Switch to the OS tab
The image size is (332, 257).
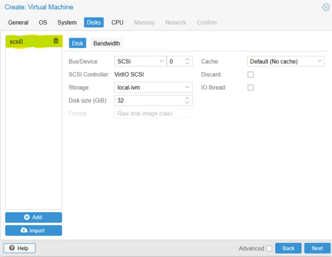[x=43, y=22]
